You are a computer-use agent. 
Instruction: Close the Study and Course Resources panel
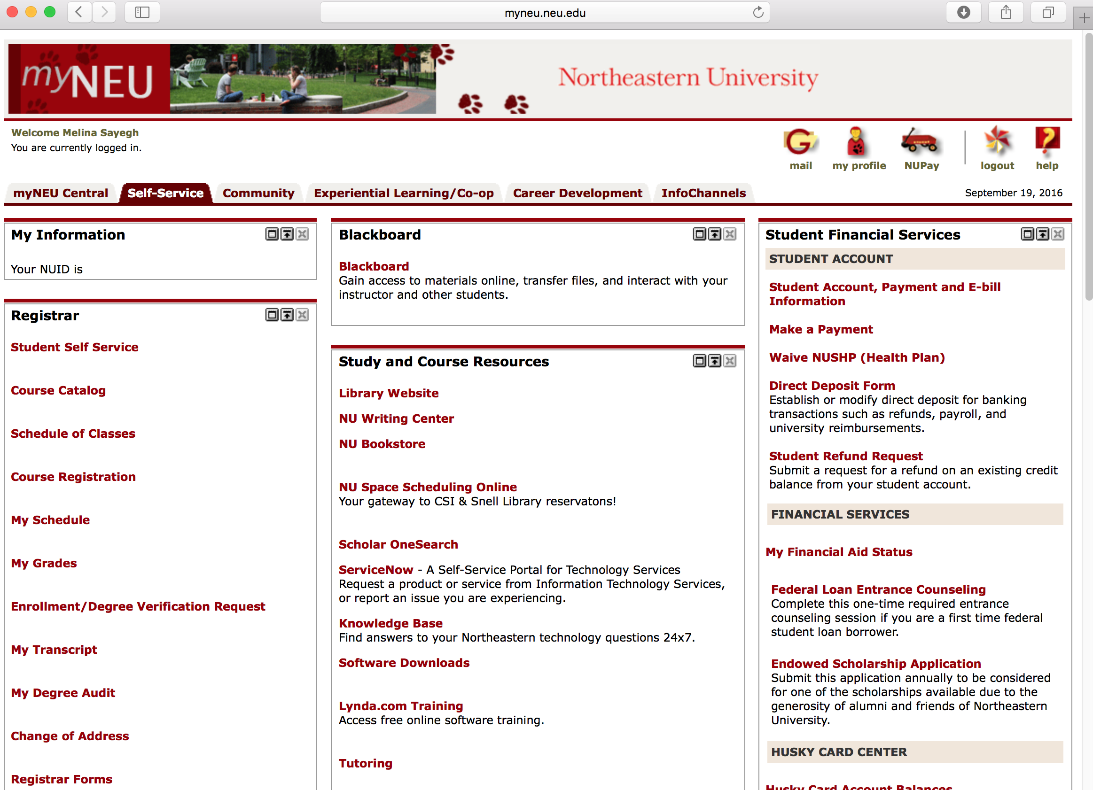(730, 361)
